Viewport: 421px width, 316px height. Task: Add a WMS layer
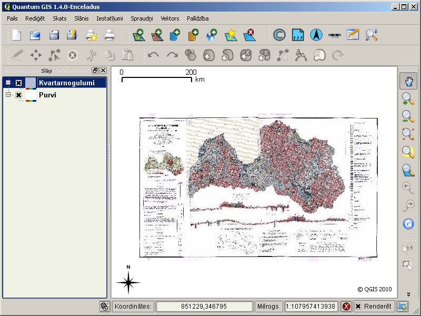click(x=212, y=35)
